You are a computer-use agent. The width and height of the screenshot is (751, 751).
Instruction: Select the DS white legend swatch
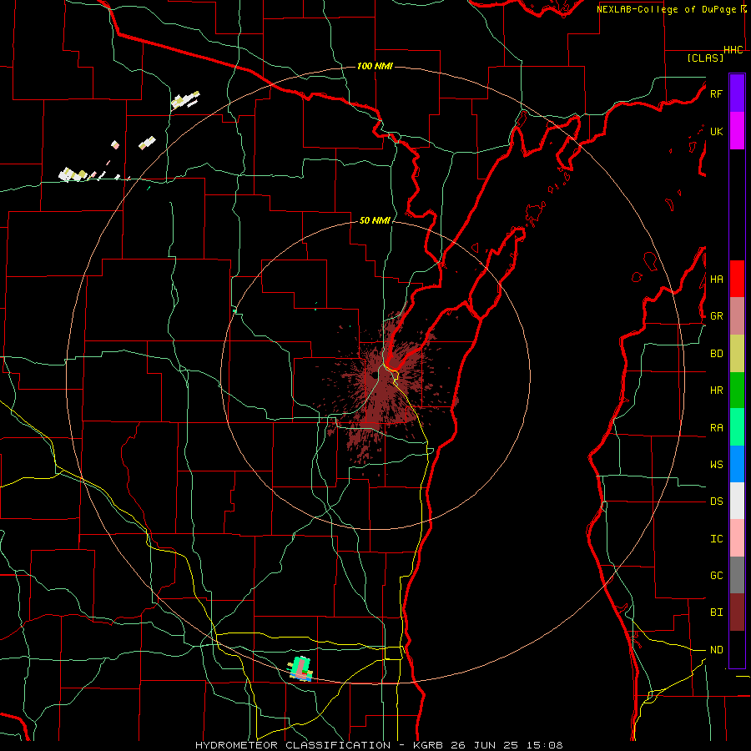pos(737,501)
